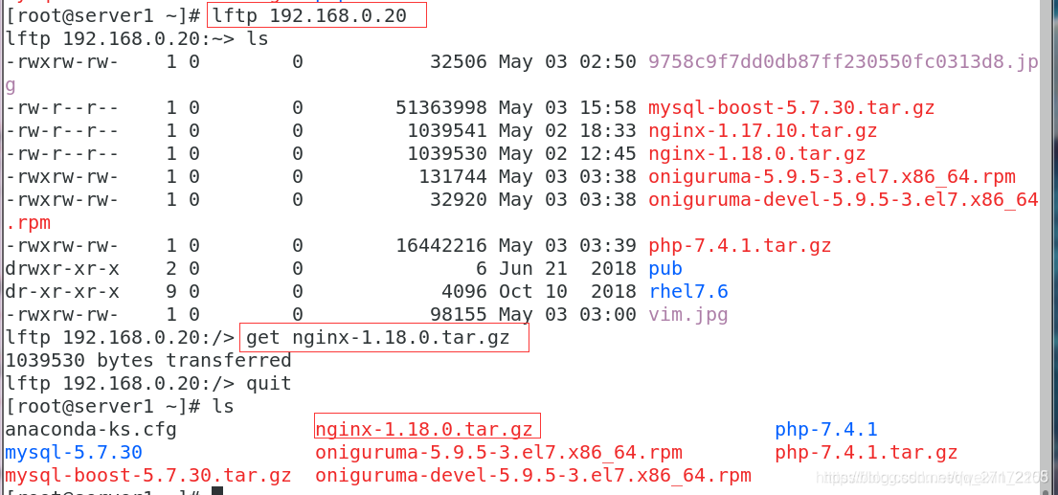This screenshot has height=495, width=1058.
Task: Click the 'lftp 192.168.0.20:~> ls' line
Action: (x=137, y=38)
